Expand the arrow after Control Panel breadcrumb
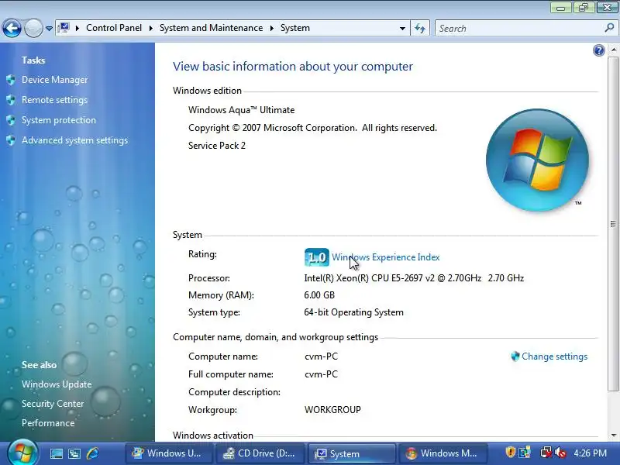The height and width of the screenshot is (465, 620). 150,28
